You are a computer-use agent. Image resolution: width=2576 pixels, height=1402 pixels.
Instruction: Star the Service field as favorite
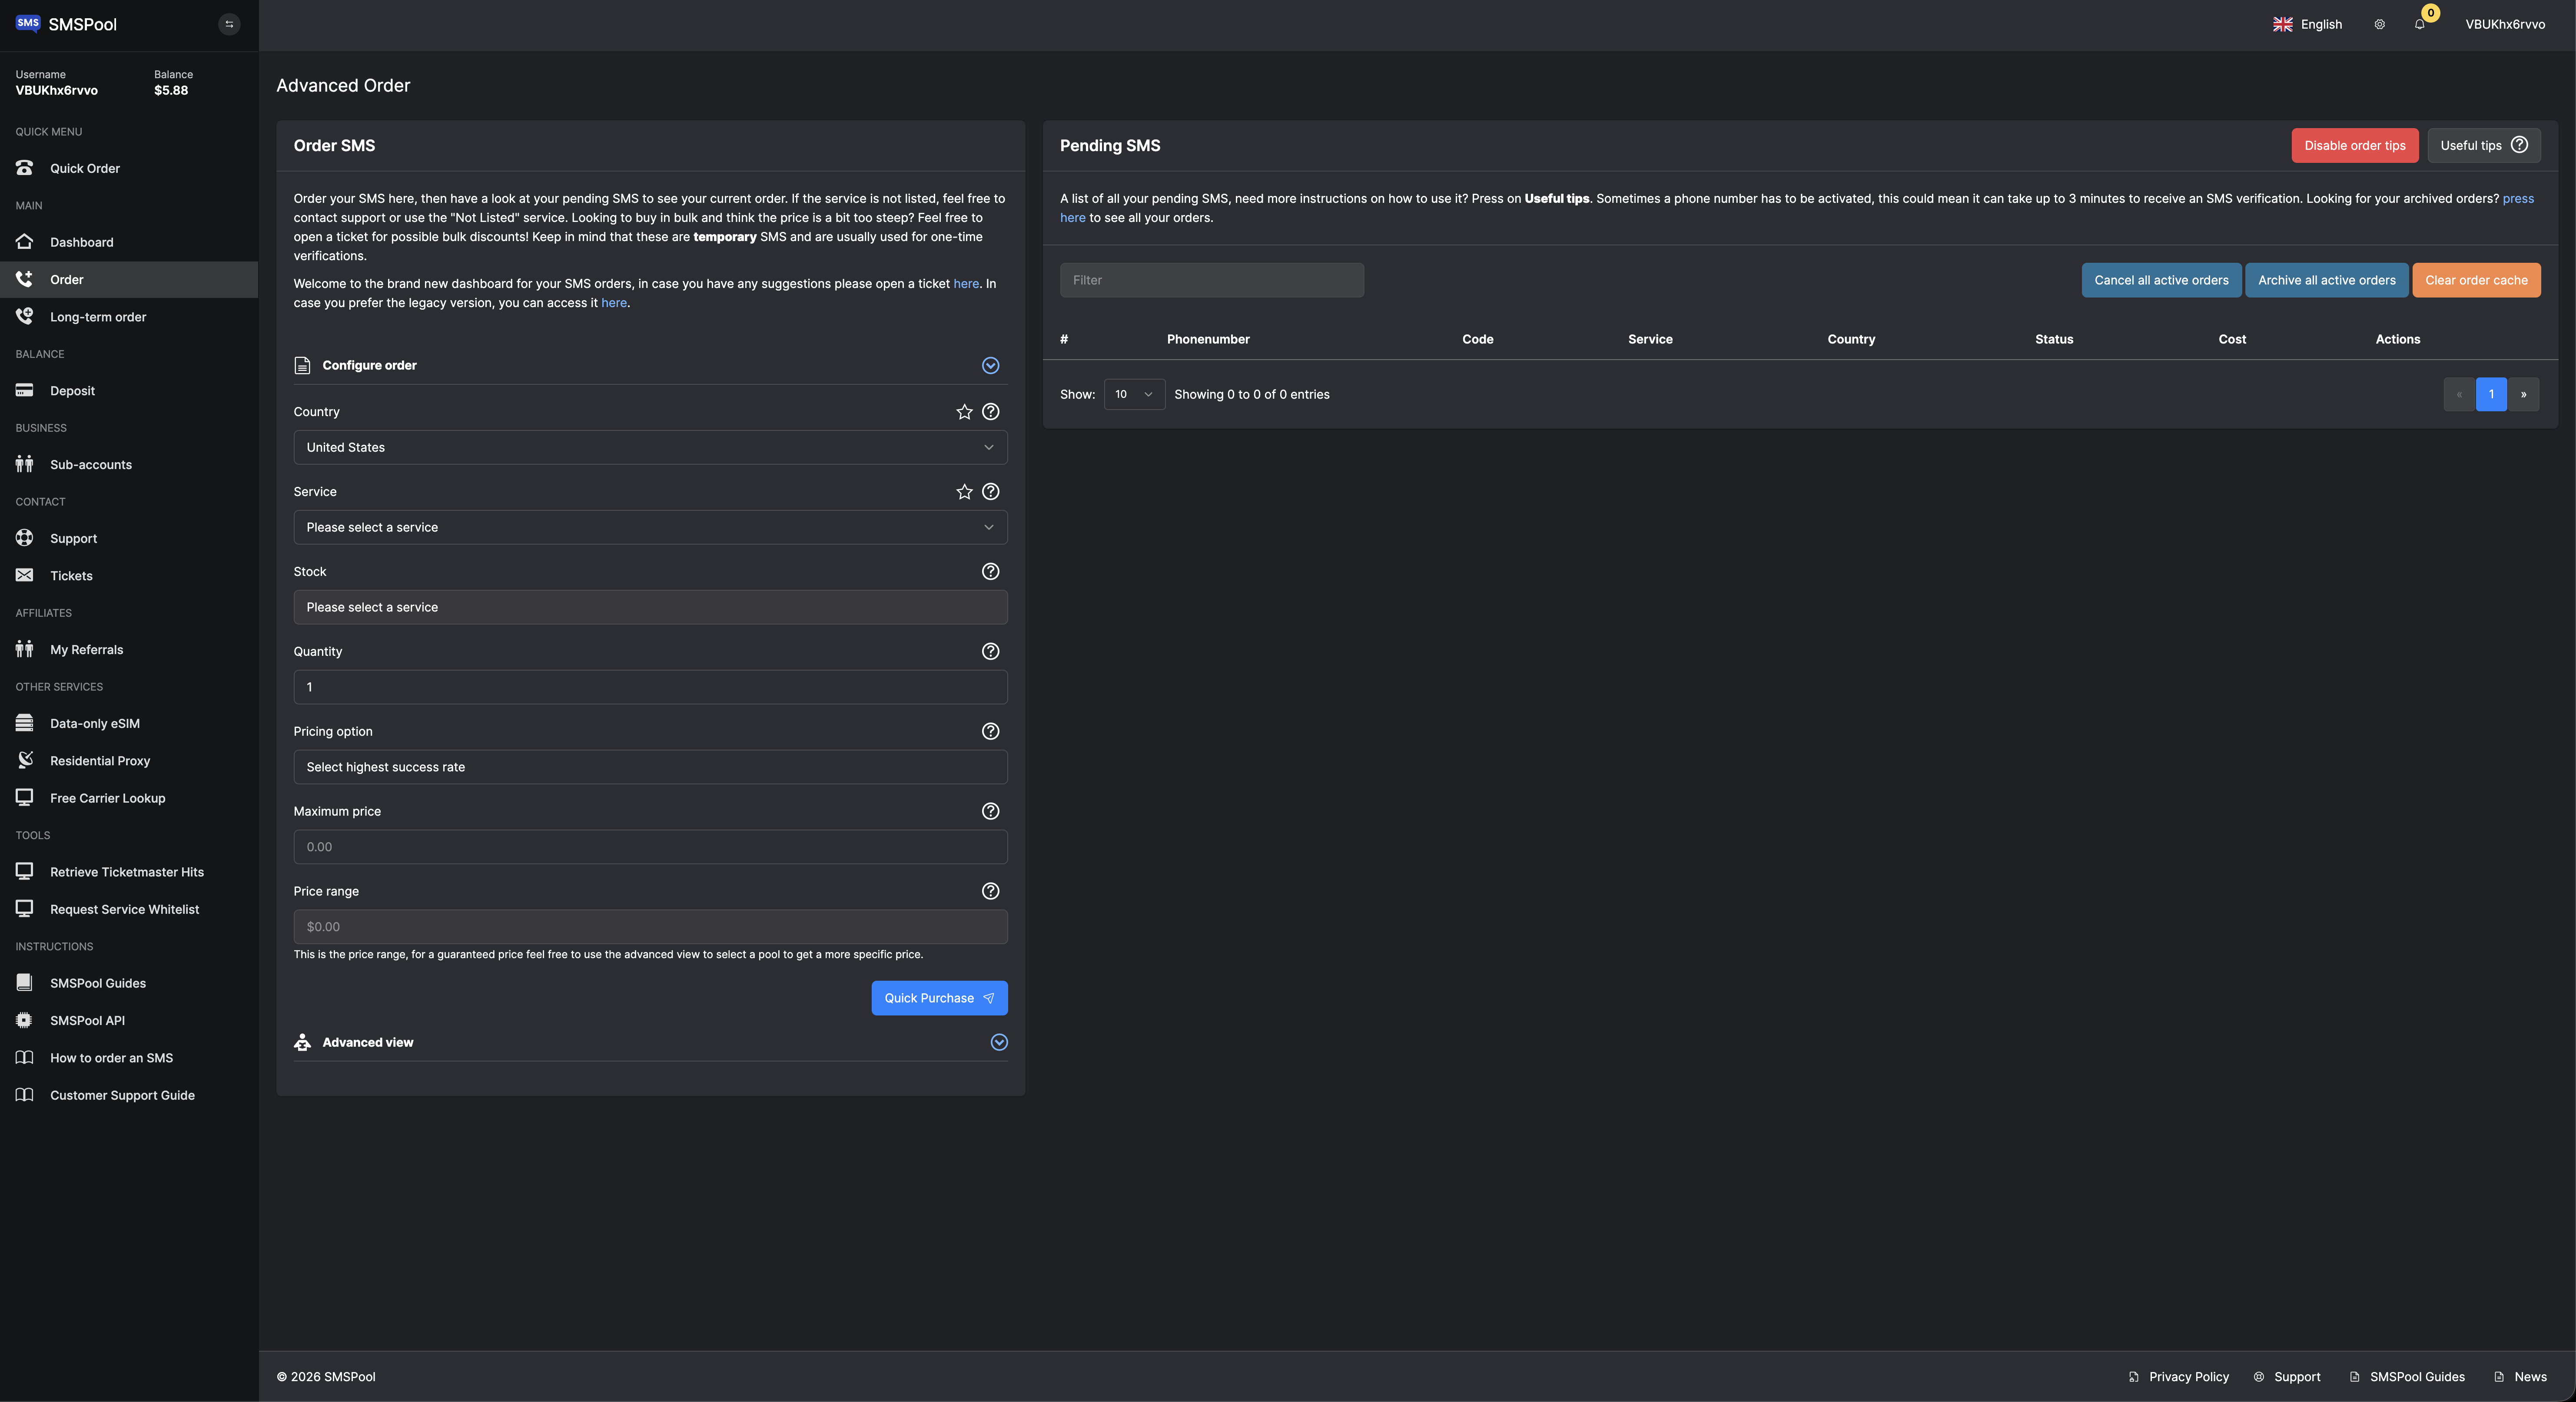[964, 491]
